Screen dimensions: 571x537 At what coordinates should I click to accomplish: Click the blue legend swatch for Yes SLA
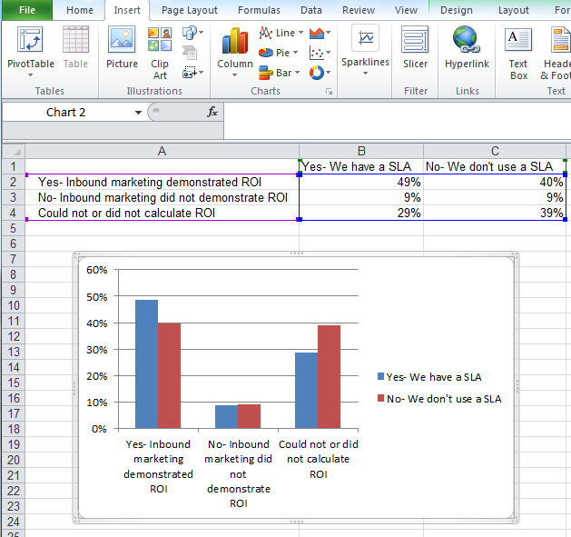tap(380, 377)
